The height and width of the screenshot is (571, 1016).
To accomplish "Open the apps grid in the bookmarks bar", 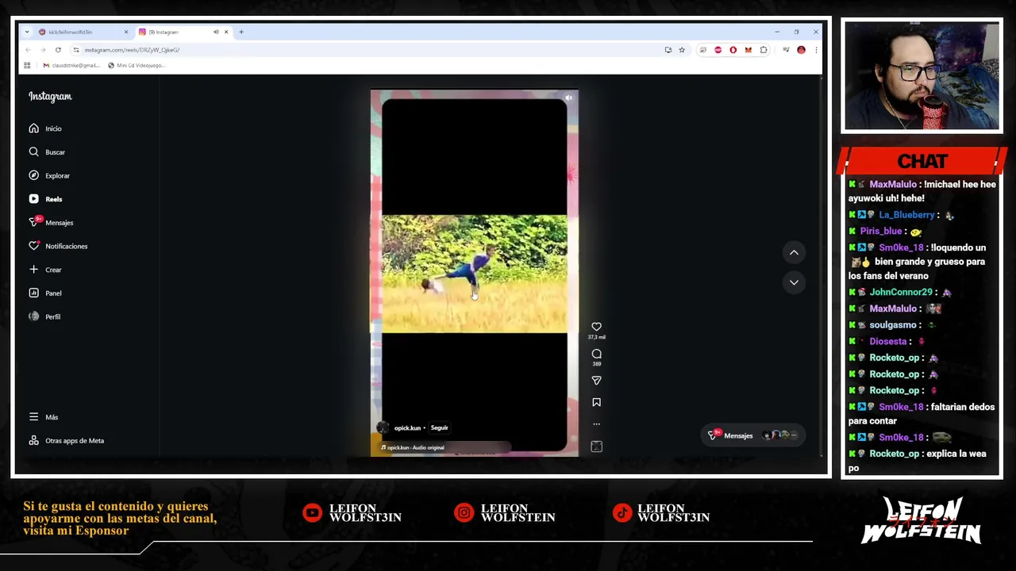I will (x=27, y=65).
